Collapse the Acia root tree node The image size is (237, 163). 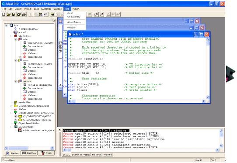click(7, 25)
